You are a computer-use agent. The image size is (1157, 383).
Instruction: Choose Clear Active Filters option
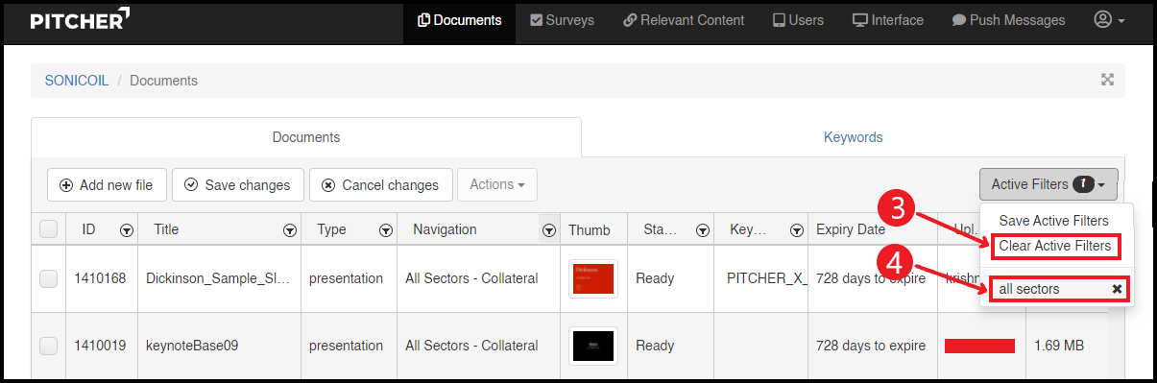[1055, 247]
